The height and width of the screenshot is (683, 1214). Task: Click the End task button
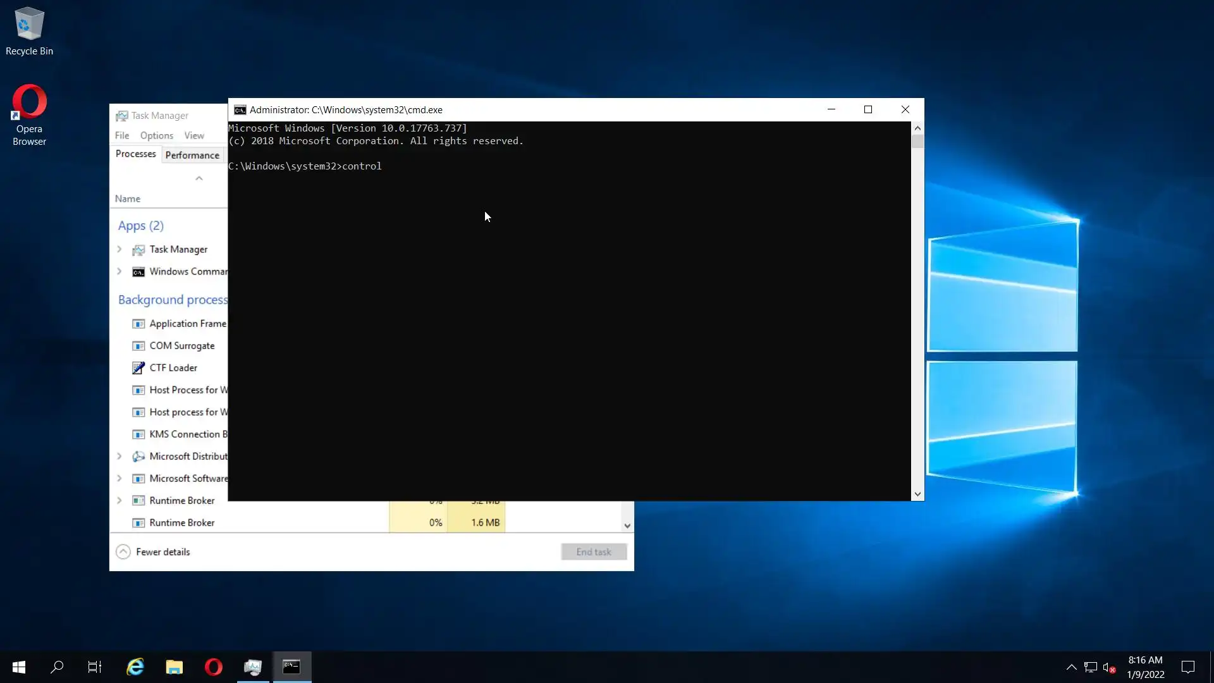[x=593, y=552]
